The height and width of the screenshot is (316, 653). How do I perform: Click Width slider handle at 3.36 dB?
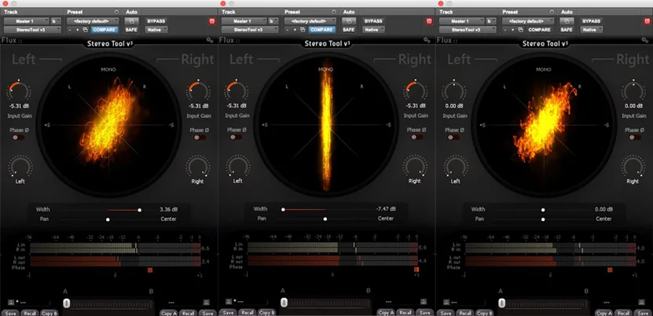click(140, 210)
